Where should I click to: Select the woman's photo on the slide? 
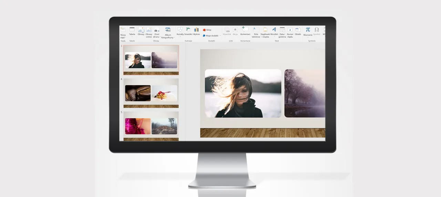(243, 93)
